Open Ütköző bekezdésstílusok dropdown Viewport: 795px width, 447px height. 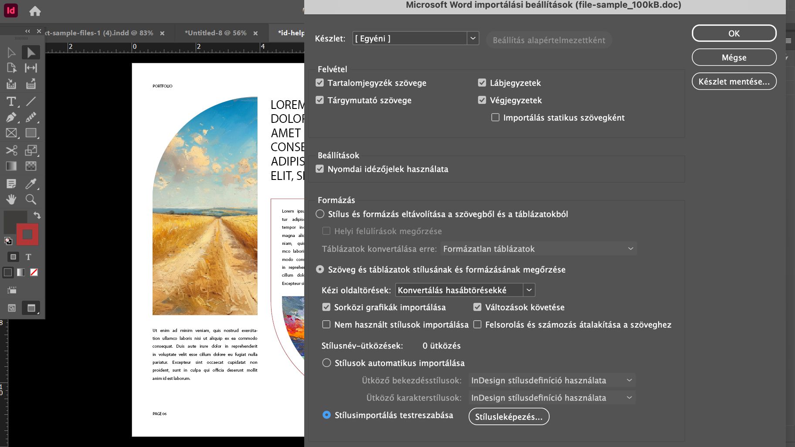(552, 380)
